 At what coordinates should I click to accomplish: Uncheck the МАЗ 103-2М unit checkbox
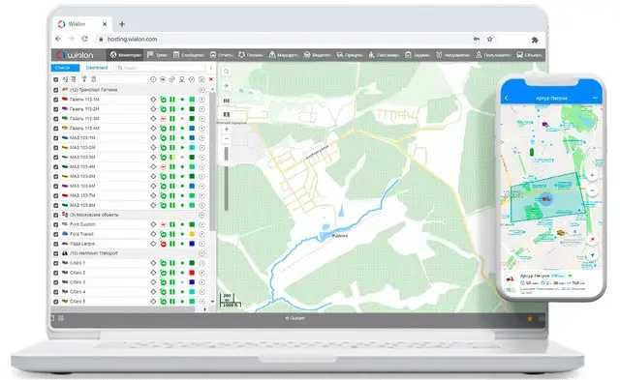point(56,148)
